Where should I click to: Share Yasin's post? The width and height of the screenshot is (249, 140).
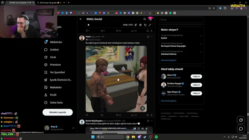pyautogui.click(x=152, y=115)
